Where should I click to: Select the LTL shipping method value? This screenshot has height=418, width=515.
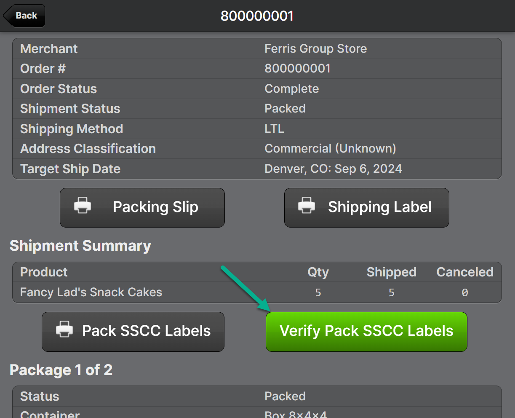pyautogui.click(x=274, y=129)
